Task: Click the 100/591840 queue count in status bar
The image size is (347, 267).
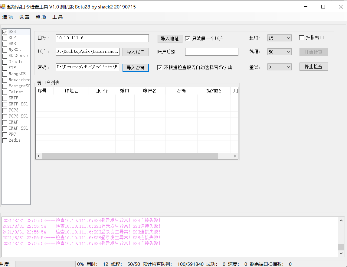Action: tap(190, 264)
